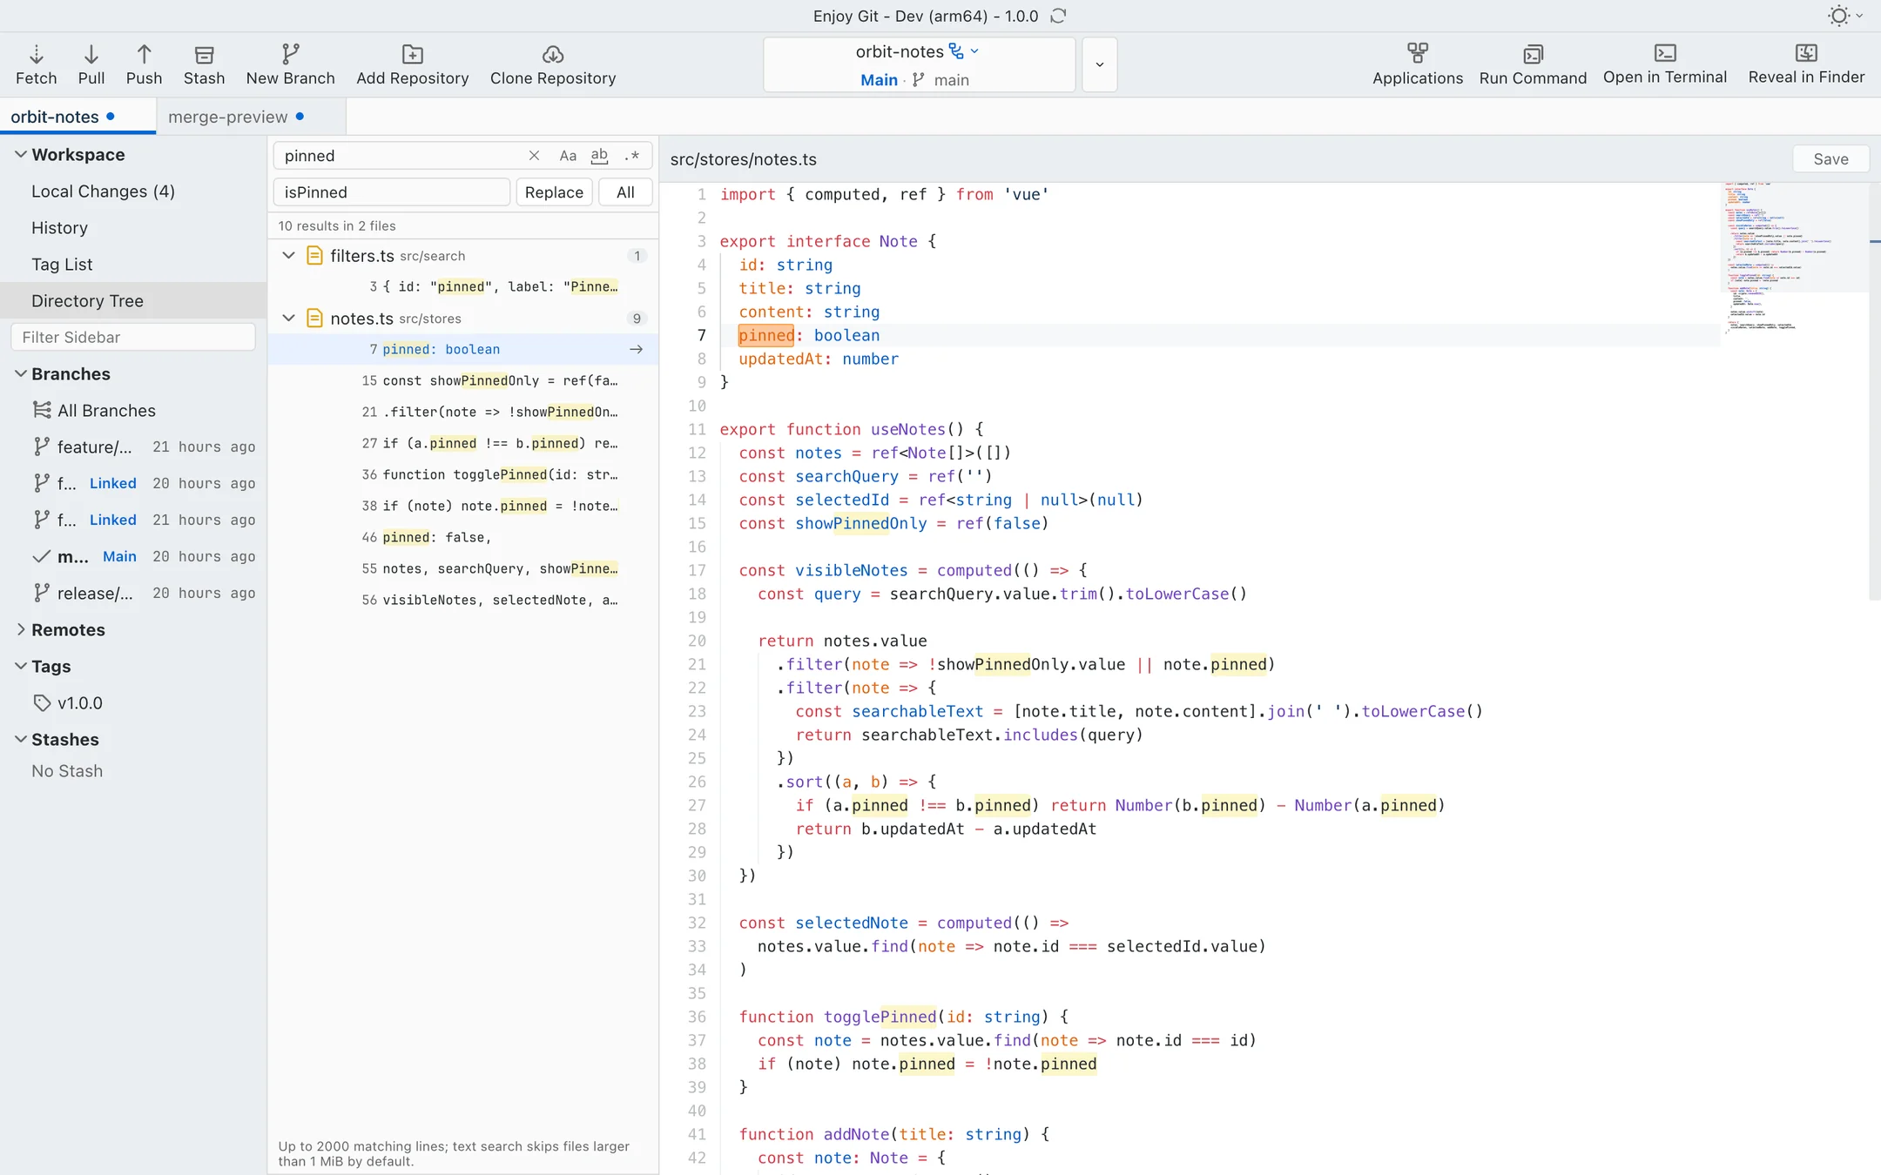Open the Applications toolbar icon

1417,54
